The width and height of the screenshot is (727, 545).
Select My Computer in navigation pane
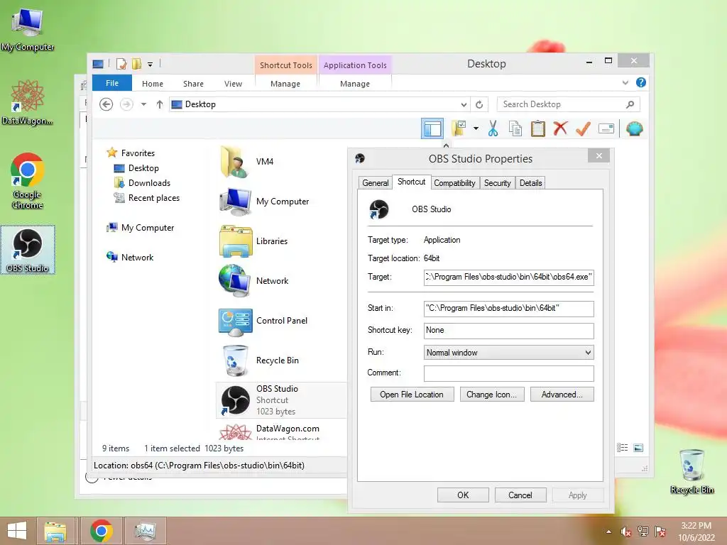coord(148,228)
